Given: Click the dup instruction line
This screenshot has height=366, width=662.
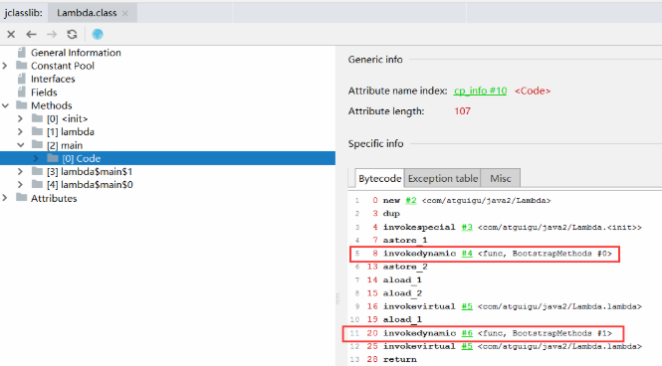Looking at the screenshot, I should click(391, 214).
